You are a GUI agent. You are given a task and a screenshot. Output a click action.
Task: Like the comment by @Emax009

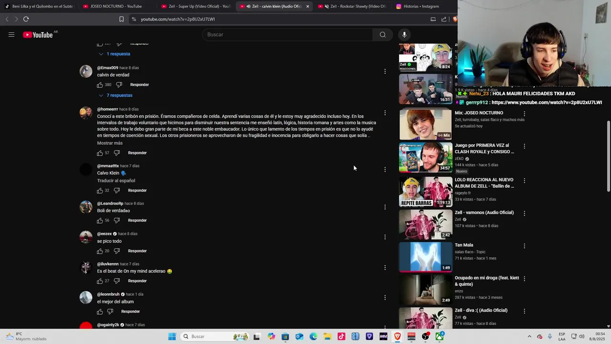pos(100,85)
